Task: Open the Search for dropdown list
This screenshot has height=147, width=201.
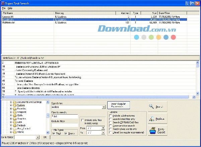Action: tap(104, 107)
